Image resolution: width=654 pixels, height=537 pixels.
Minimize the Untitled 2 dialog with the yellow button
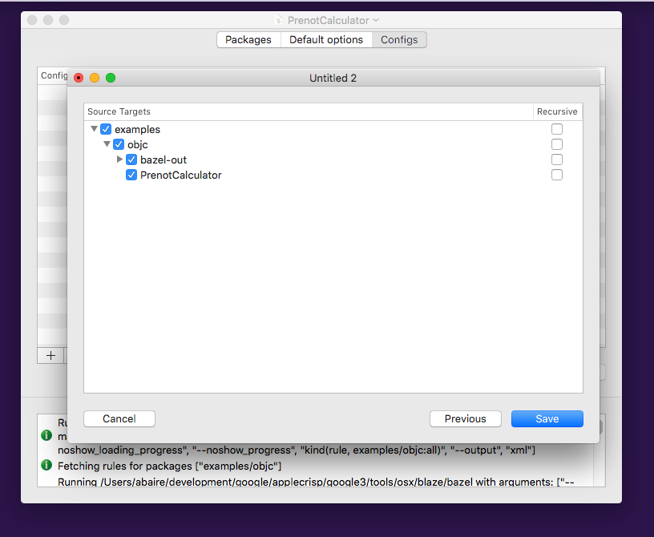coord(95,78)
